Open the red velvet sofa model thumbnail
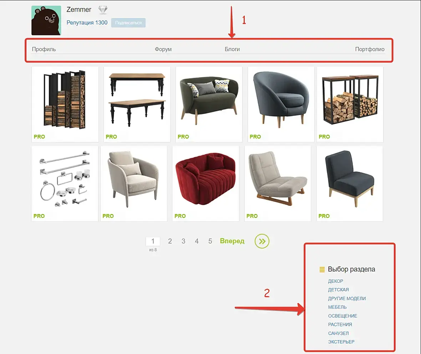The width and height of the screenshot is (421, 354). tap(206, 184)
